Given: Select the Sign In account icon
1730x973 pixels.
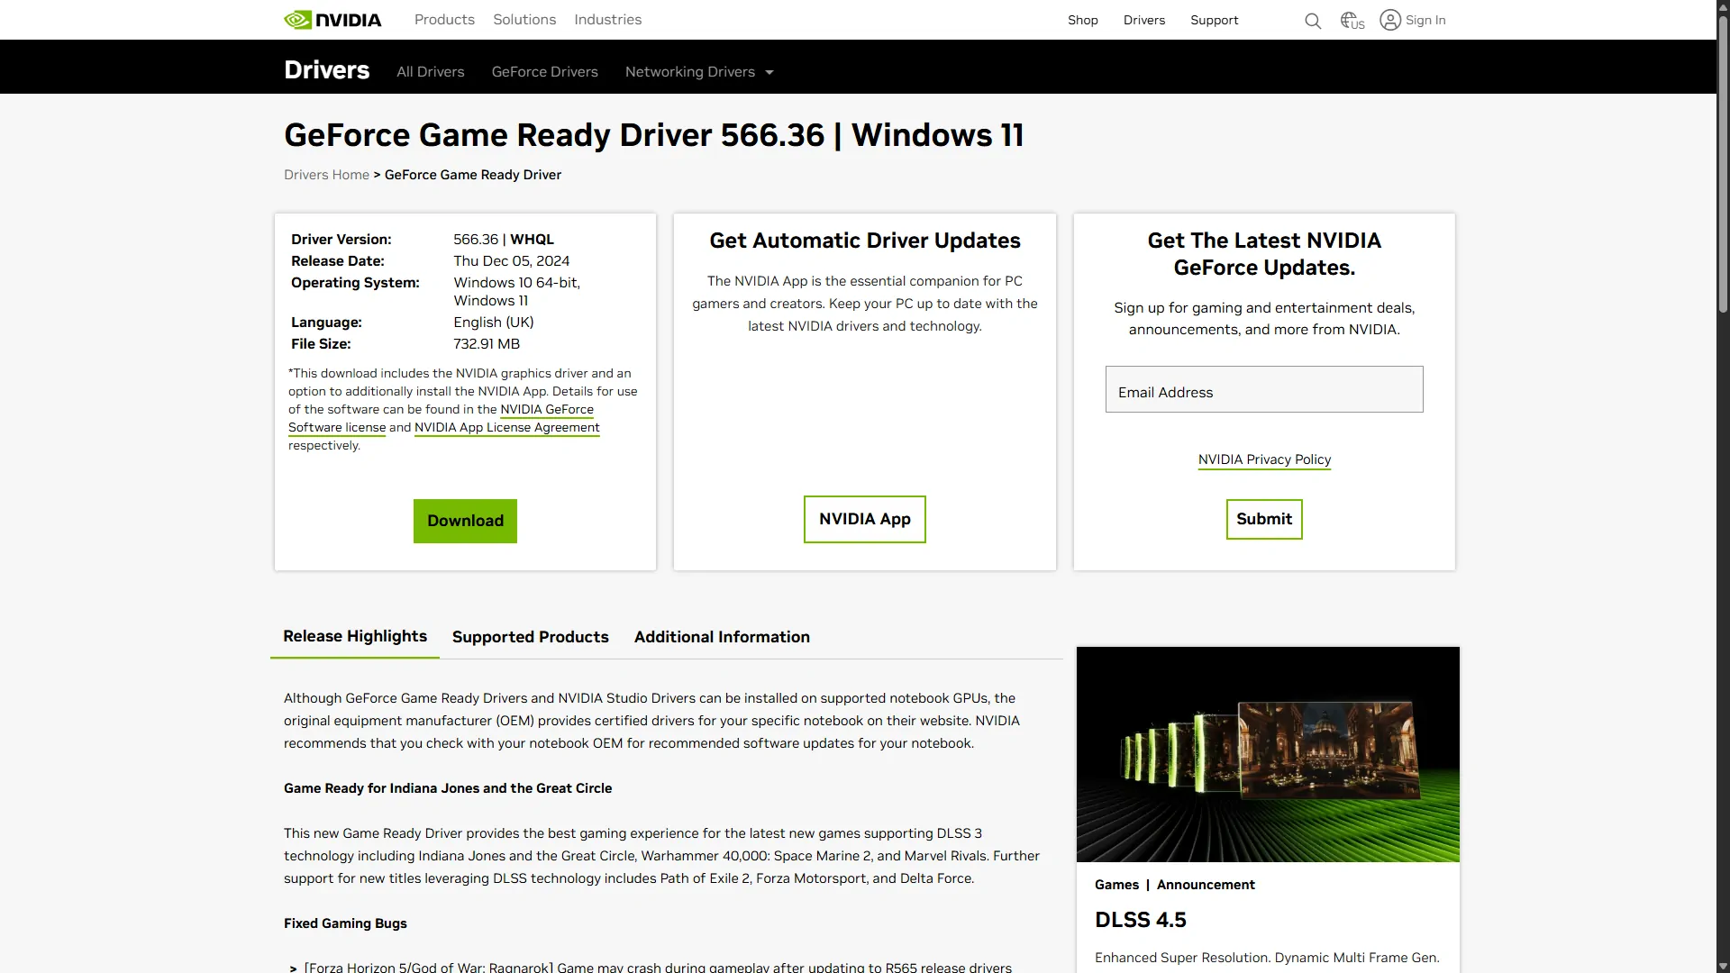Looking at the screenshot, I should (x=1390, y=20).
